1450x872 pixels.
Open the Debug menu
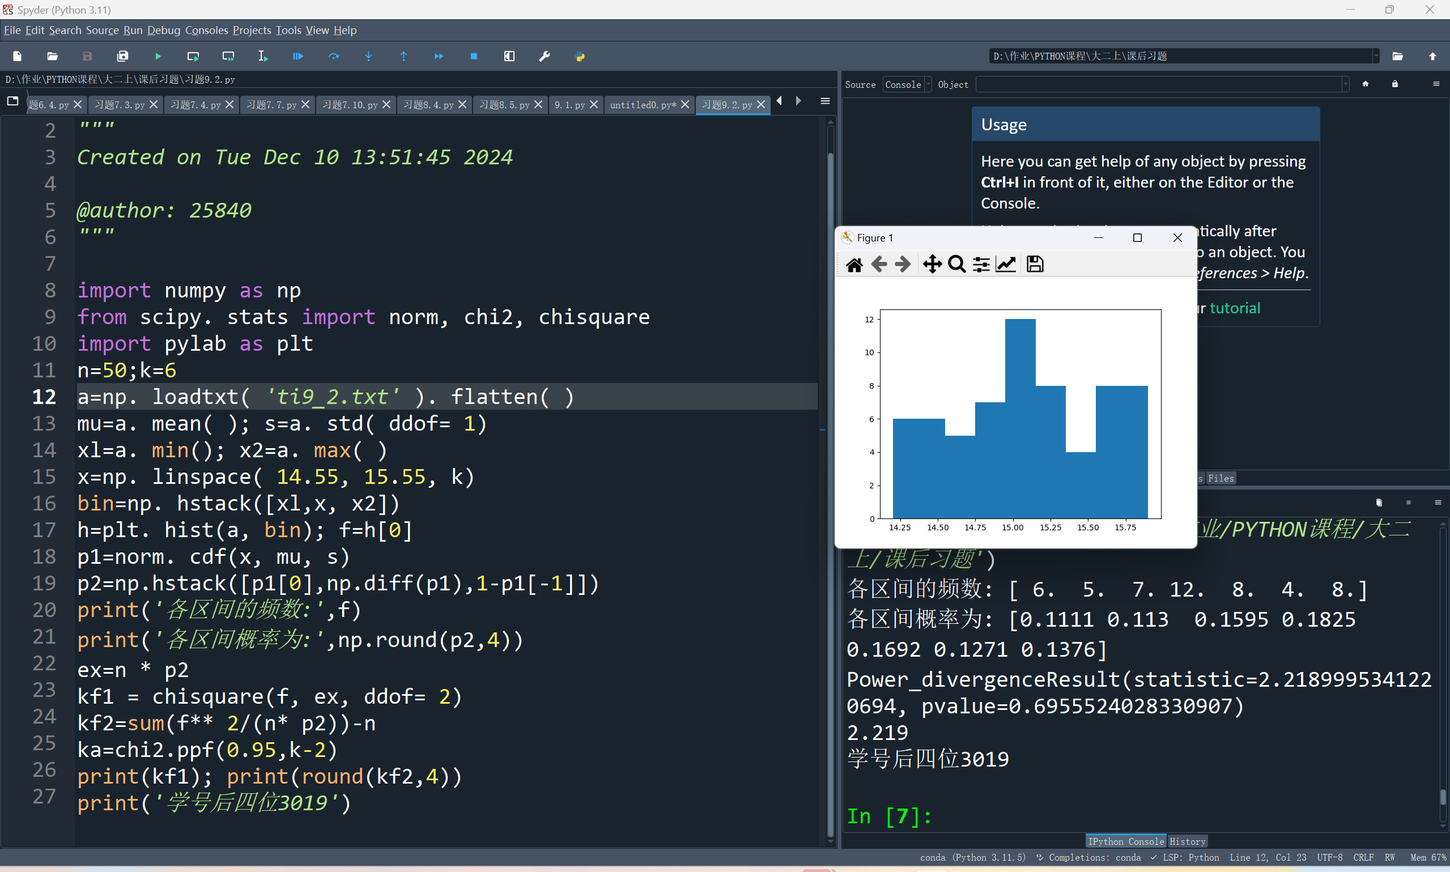pyautogui.click(x=163, y=30)
